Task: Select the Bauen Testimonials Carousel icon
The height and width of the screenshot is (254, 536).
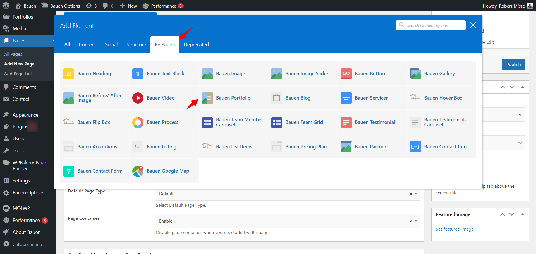Action: point(415,123)
